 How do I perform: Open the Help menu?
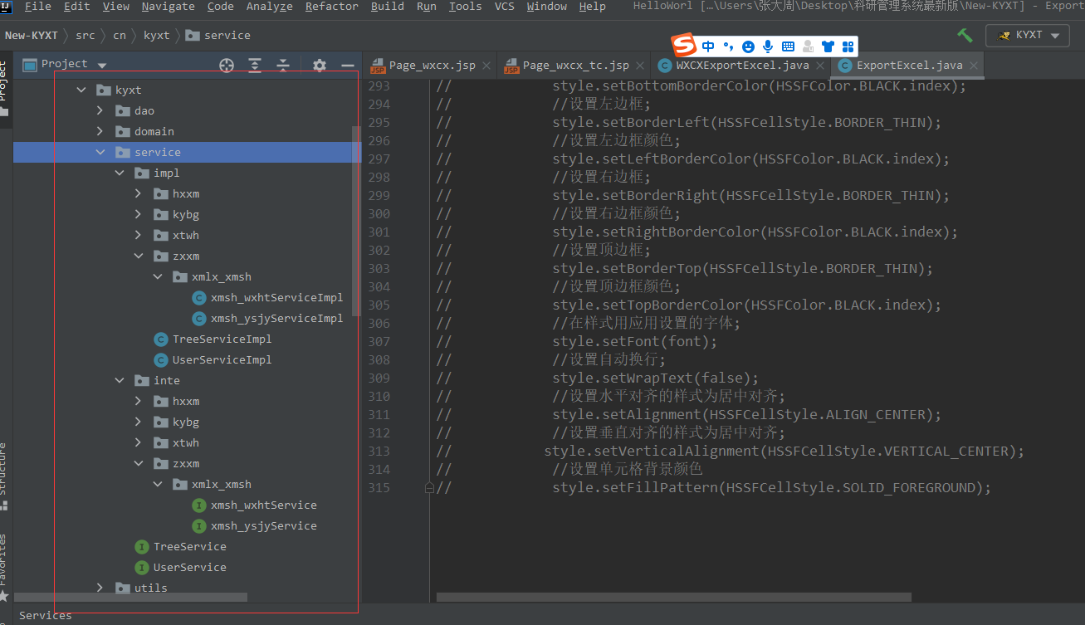click(x=592, y=7)
